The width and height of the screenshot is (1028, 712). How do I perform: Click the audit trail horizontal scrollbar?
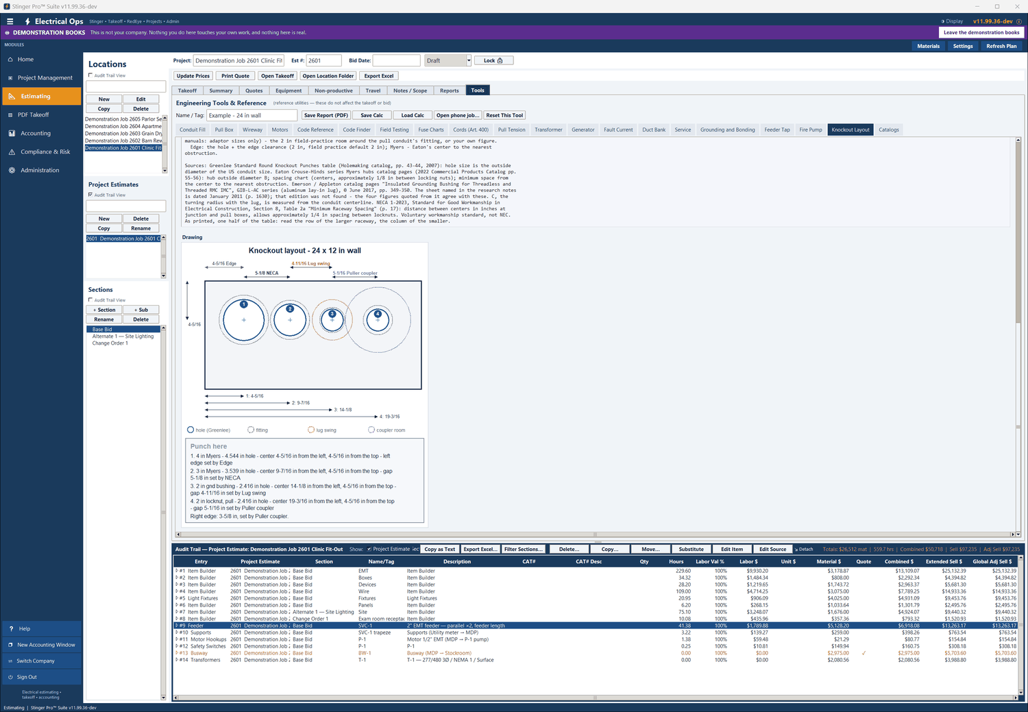point(595,698)
